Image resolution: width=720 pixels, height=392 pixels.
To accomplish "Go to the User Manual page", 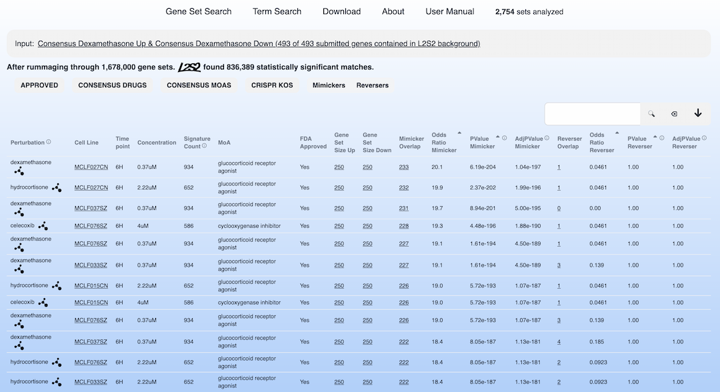I will pyautogui.click(x=450, y=11).
